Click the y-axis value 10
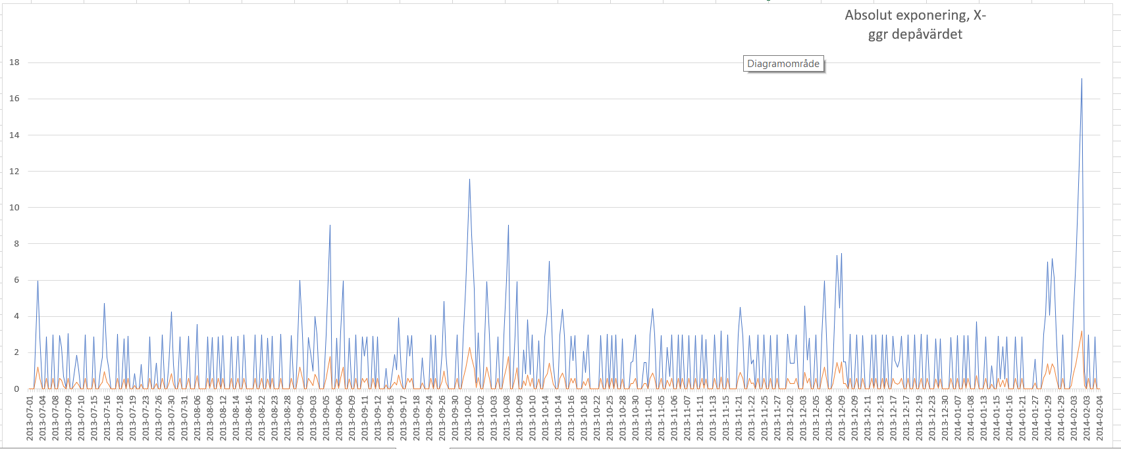Viewport: 1121px width, 449px height. point(14,208)
